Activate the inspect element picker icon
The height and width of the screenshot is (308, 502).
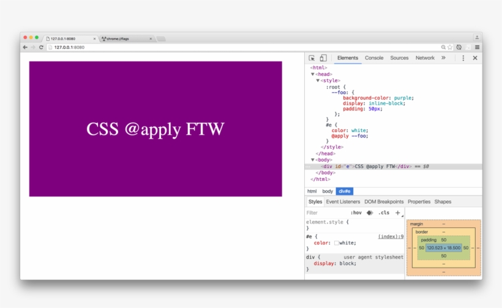point(312,58)
